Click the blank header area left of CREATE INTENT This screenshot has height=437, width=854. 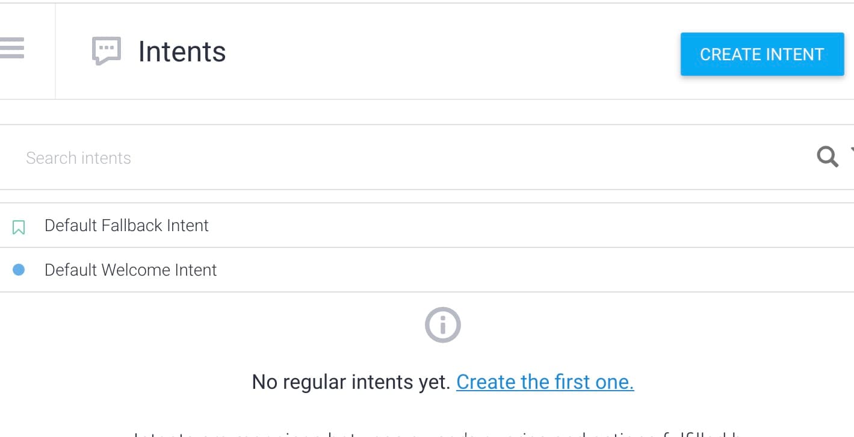pos(451,52)
